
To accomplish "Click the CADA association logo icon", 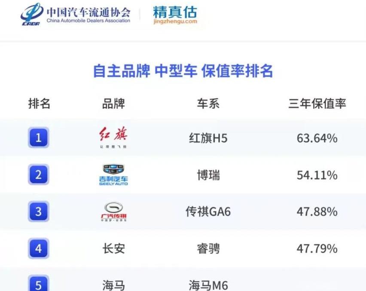I will click(31, 15).
